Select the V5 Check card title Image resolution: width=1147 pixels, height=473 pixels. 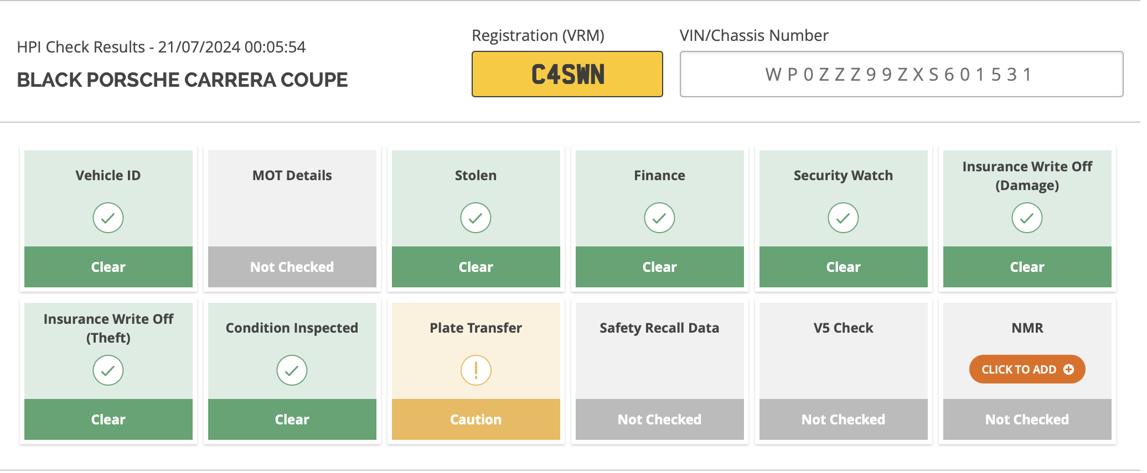point(843,328)
